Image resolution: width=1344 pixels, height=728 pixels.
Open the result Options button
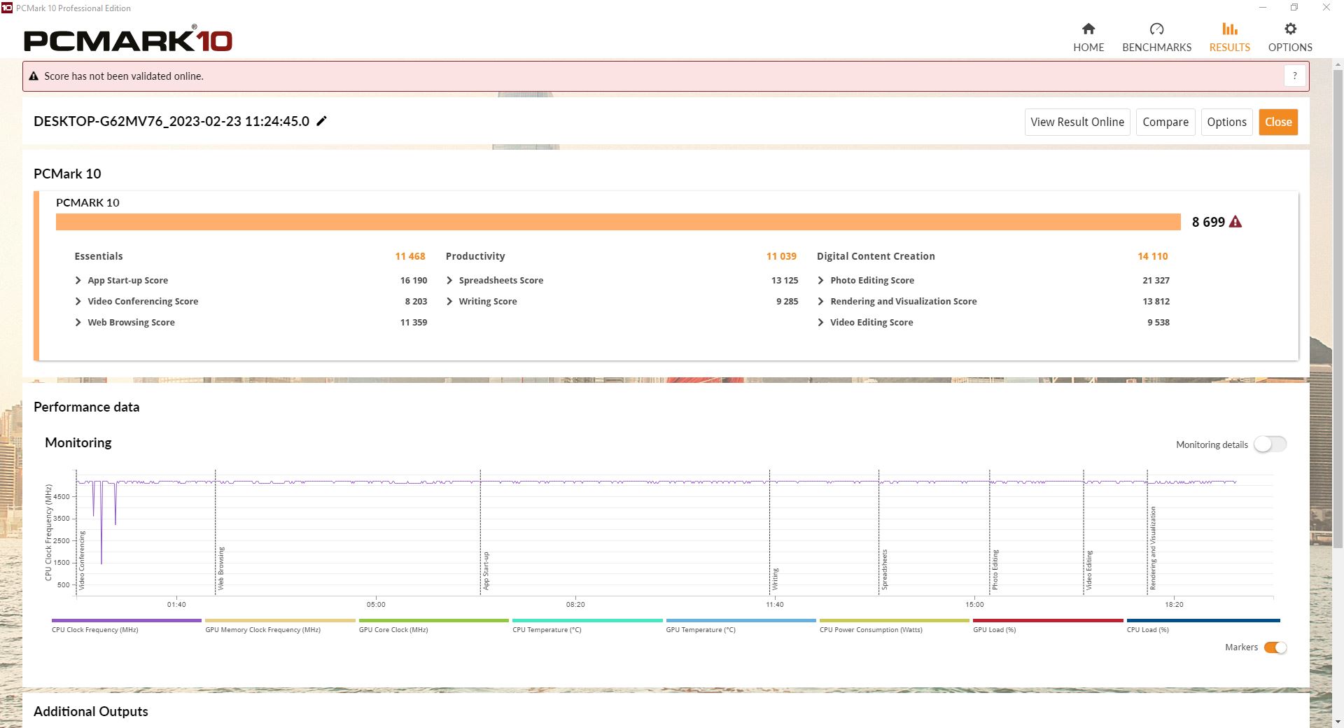point(1226,122)
